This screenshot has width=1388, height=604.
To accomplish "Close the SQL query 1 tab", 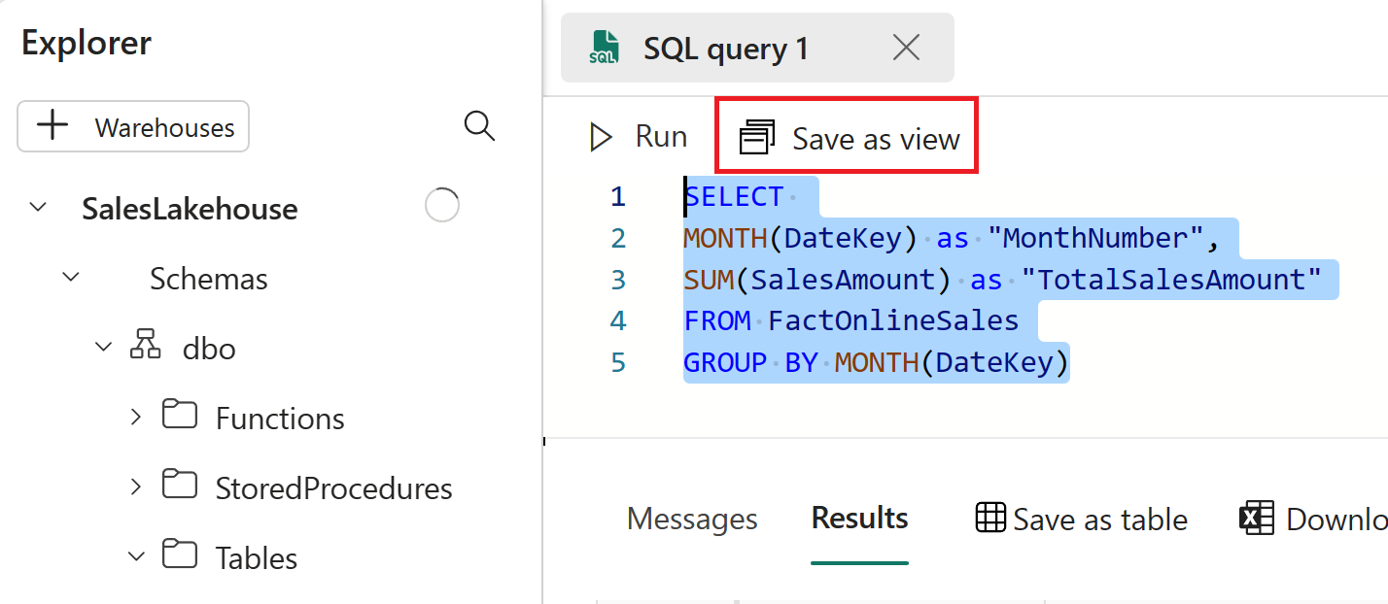I will tap(906, 48).
